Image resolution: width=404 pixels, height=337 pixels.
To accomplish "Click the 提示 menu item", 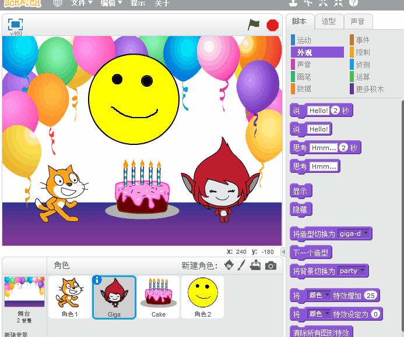I will pyautogui.click(x=138, y=3).
